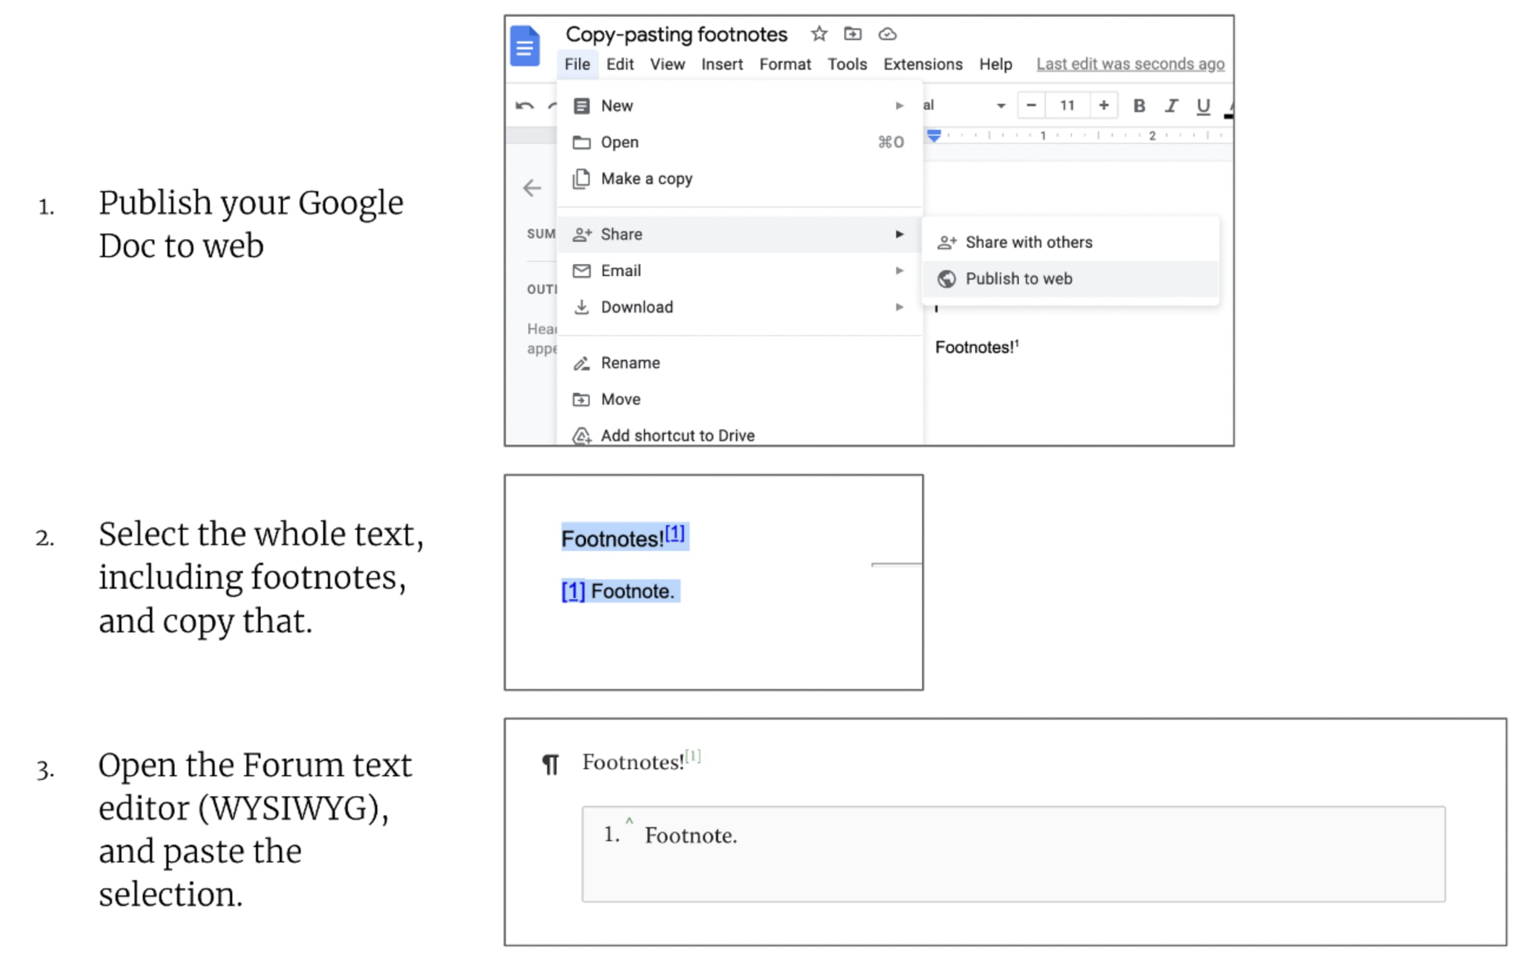This screenshot has width=1520, height=958.
Task: Toggle bold formatting button
Action: 1139,106
